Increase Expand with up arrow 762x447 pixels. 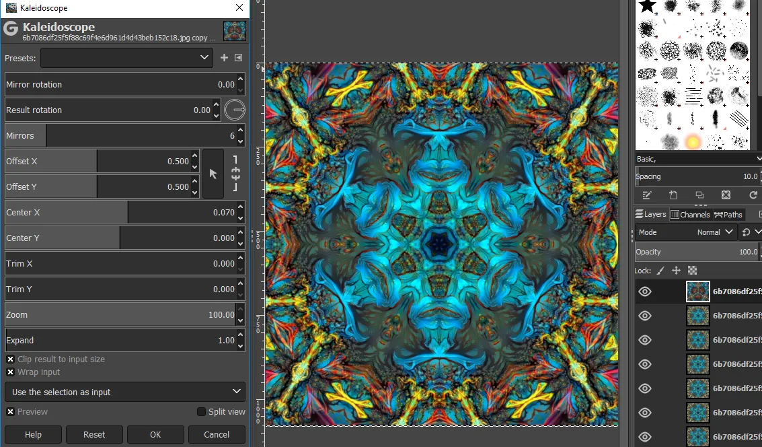[241, 335]
